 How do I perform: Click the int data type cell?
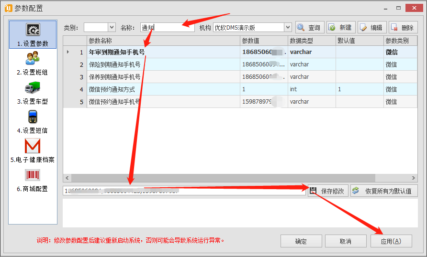[312, 89]
